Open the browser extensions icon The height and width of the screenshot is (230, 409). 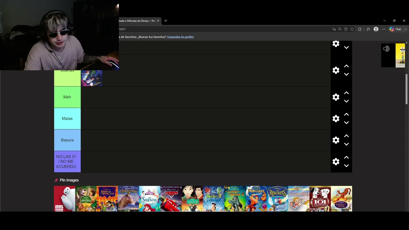(x=360, y=29)
